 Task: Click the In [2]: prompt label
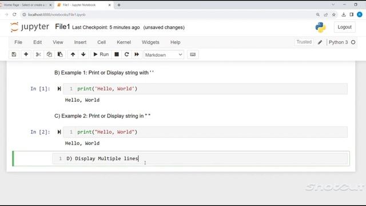[x=40, y=132]
